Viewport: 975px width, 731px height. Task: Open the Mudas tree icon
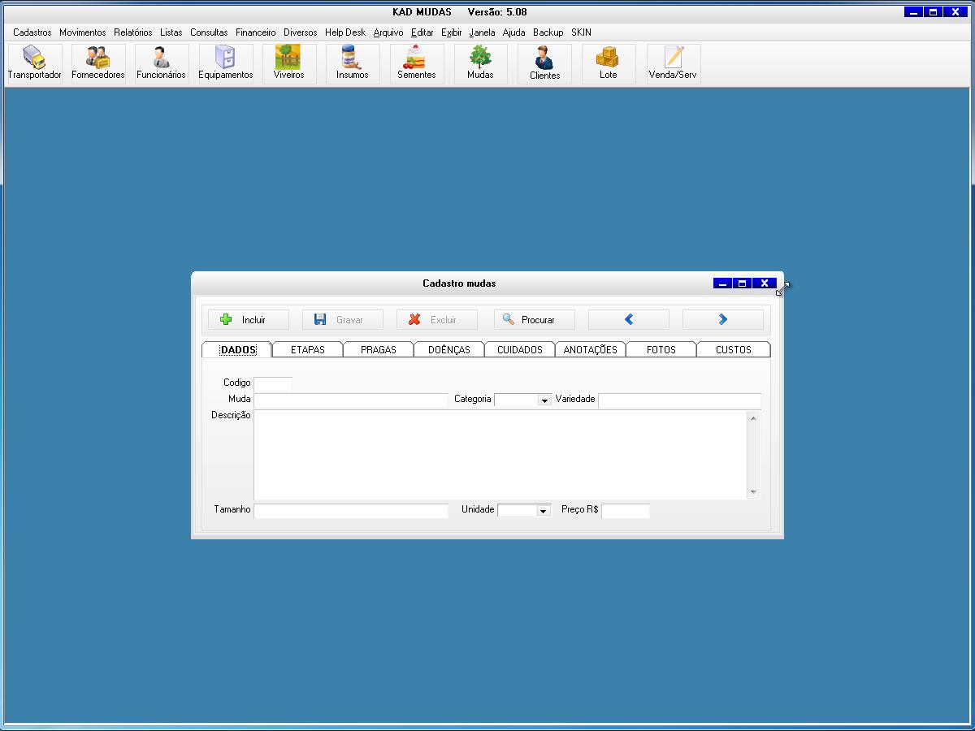coord(480,63)
